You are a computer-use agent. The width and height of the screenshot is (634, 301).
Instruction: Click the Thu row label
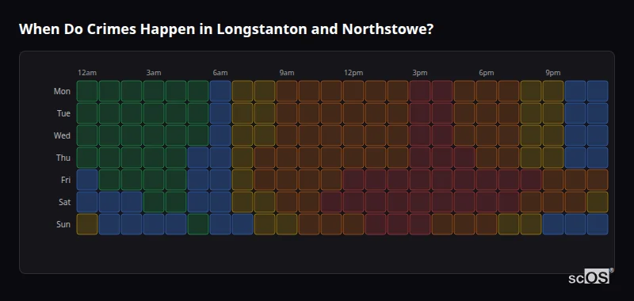pos(63,158)
